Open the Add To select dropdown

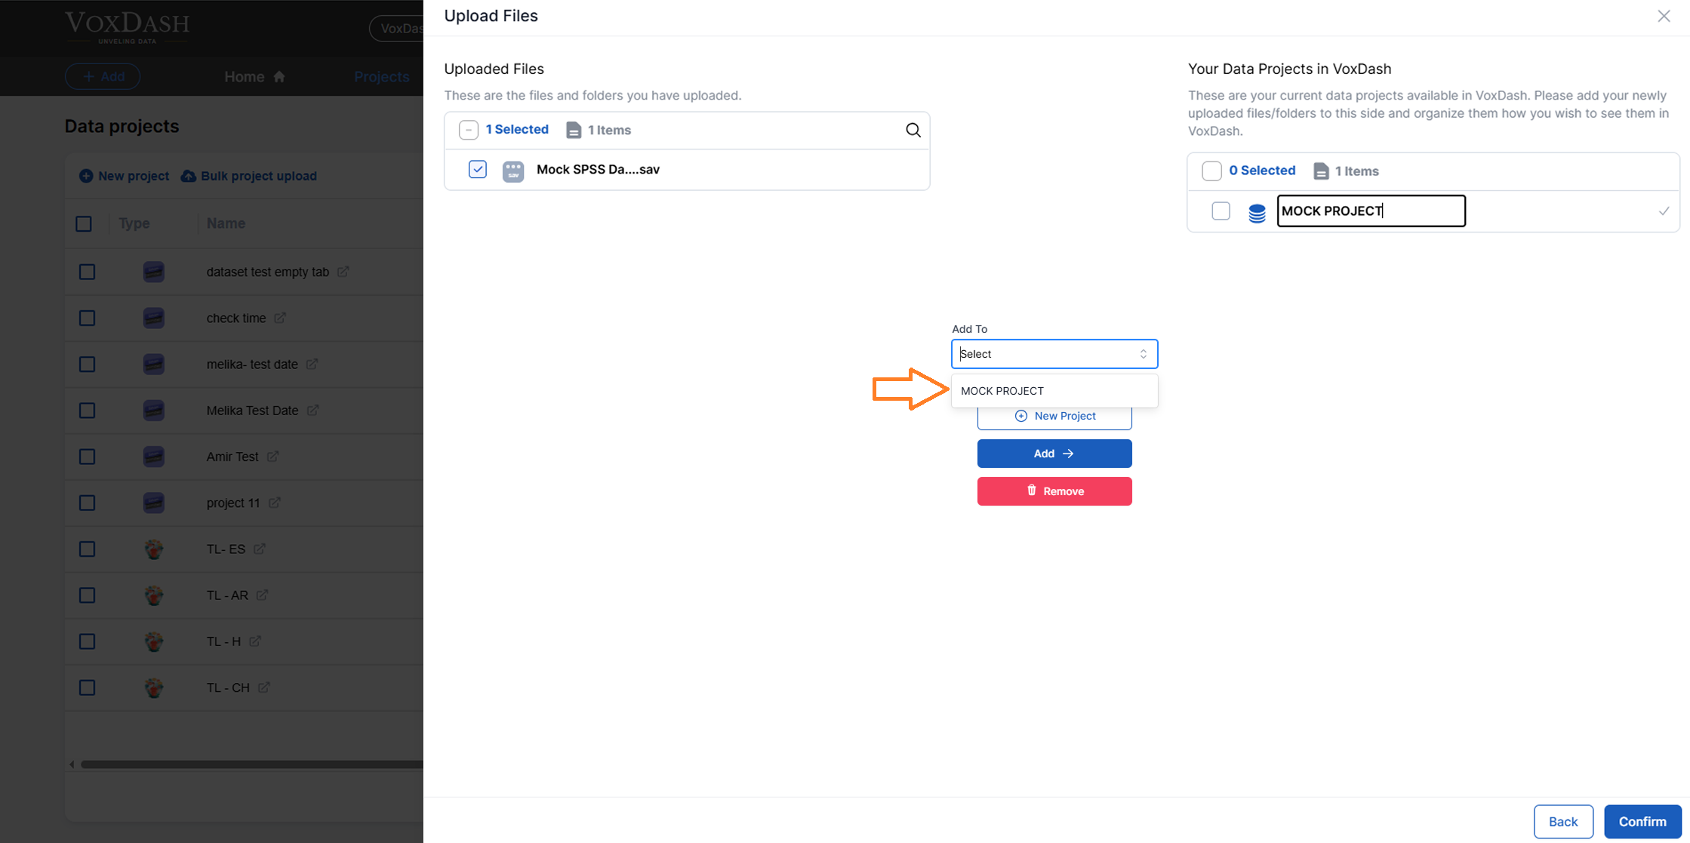click(1054, 354)
